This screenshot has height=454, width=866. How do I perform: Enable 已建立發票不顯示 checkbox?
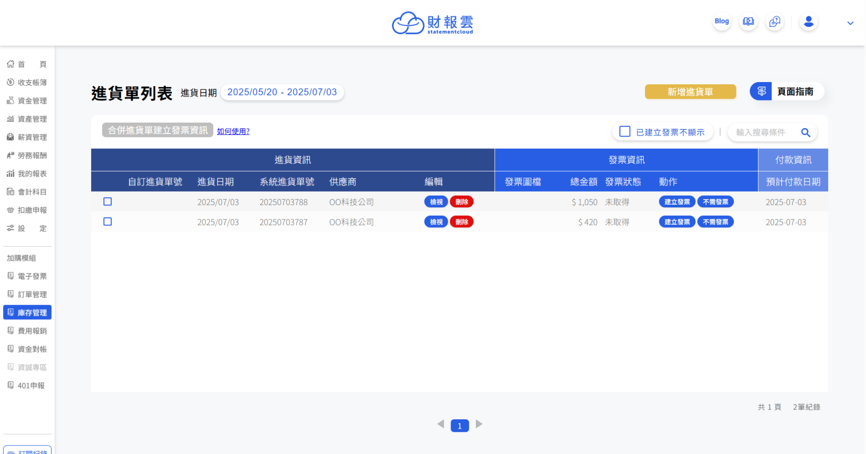pyautogui.click(x=625, y=132)
